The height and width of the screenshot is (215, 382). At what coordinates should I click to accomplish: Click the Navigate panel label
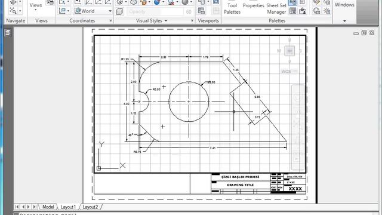[16, 21]
